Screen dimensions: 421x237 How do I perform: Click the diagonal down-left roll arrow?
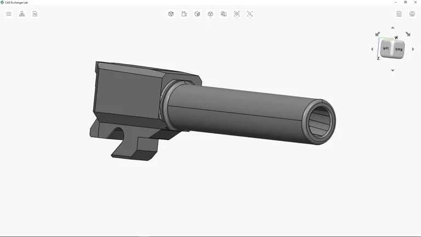[x=378, y=34]
